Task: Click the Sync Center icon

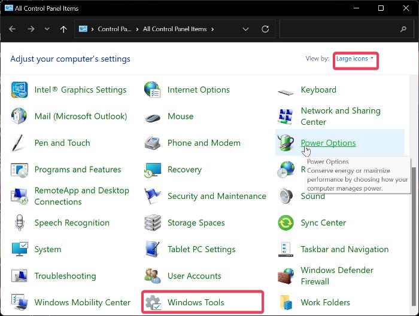Action: click(286, 223)
